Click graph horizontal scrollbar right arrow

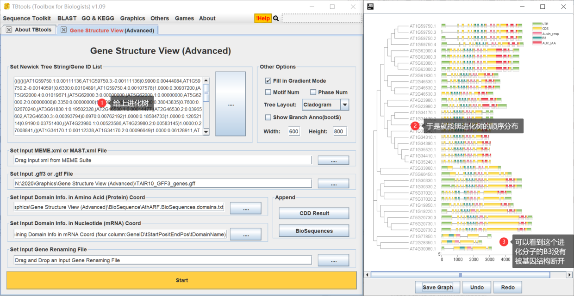point(569,275)
